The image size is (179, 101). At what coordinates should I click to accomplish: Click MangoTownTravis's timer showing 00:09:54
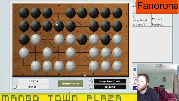[110, 87]
